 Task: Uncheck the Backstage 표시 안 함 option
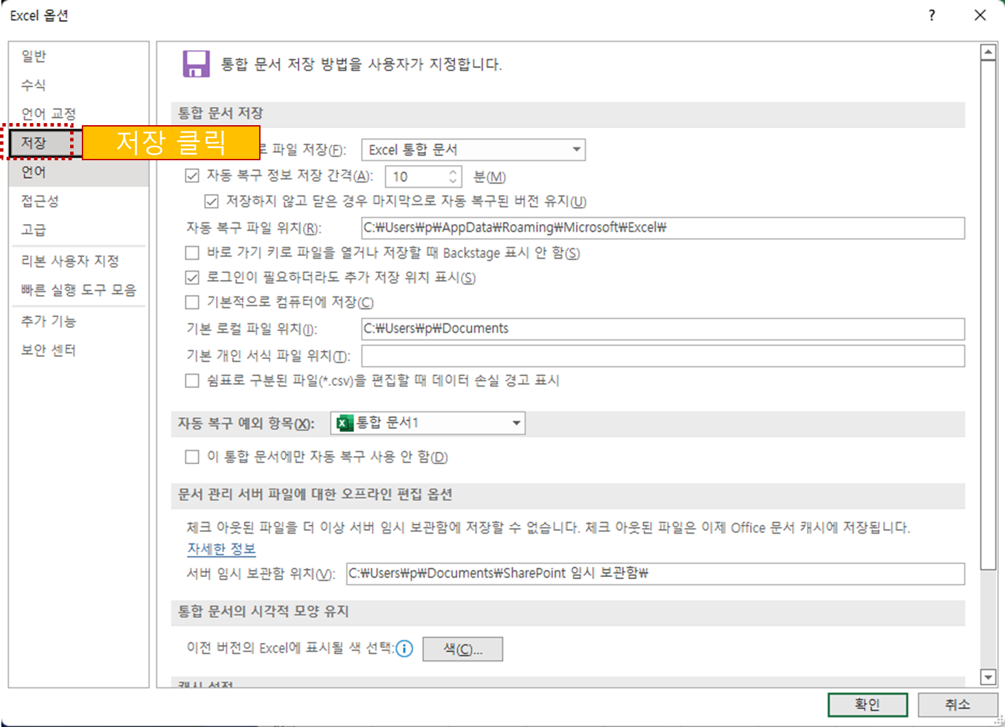192,253
